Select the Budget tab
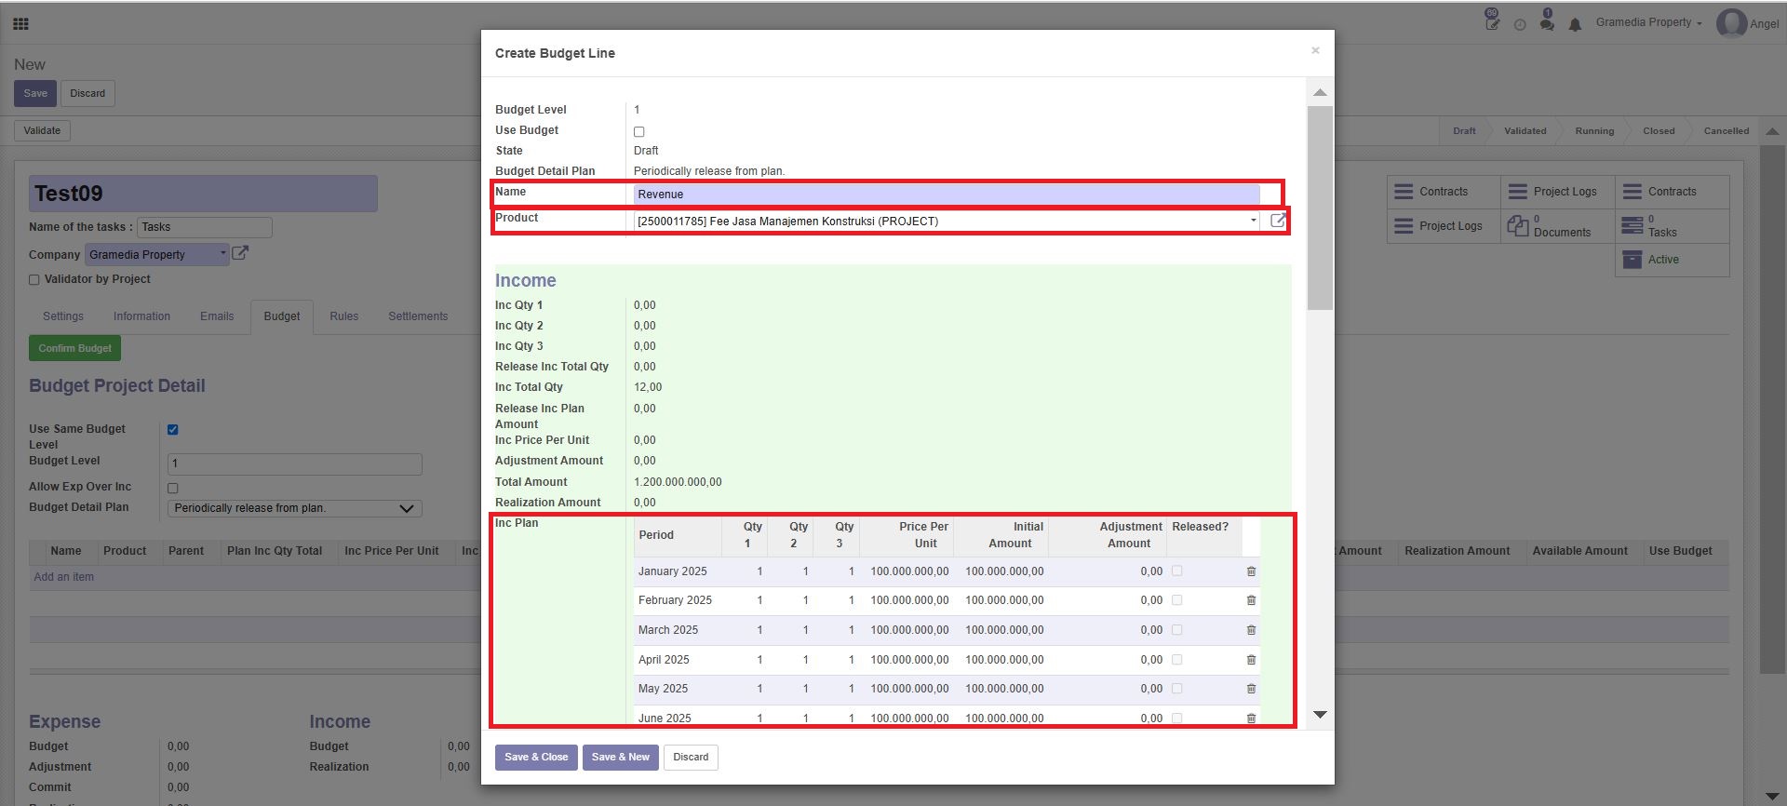 [282, 316]
